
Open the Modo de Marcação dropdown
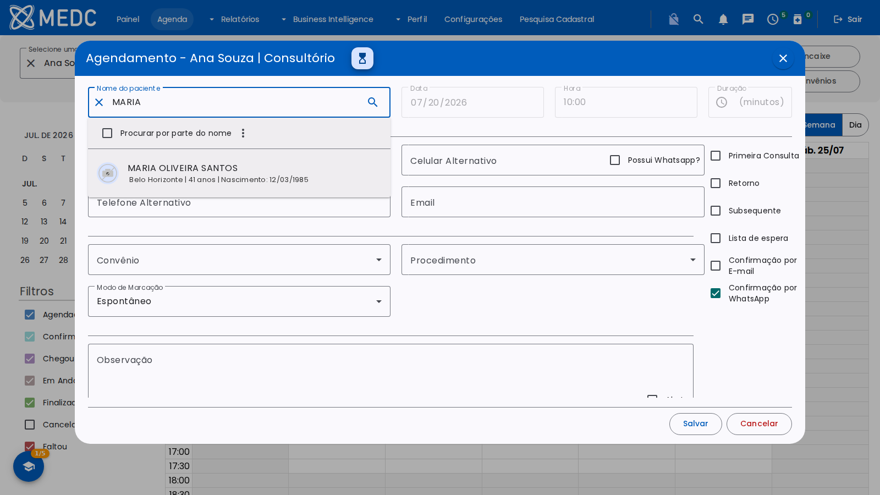[x=239, y=301]
